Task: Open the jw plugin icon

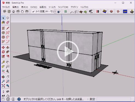Action: coord(125,12)
